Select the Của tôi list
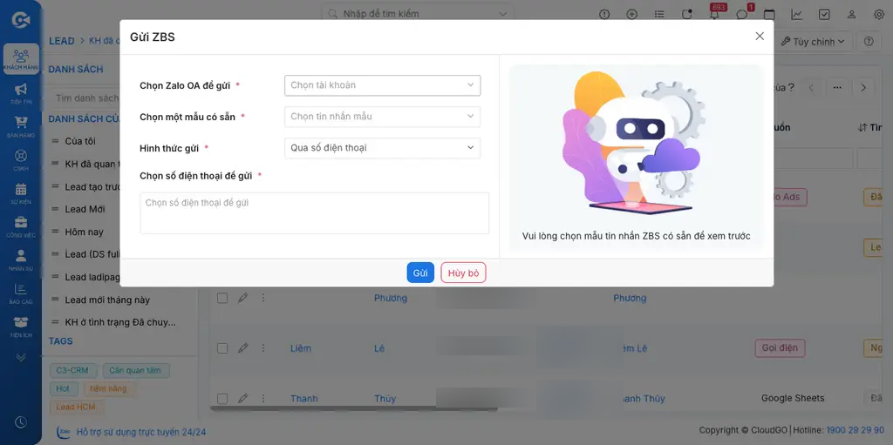Viewport: 893px width, 445px height. tap(80, 141)
